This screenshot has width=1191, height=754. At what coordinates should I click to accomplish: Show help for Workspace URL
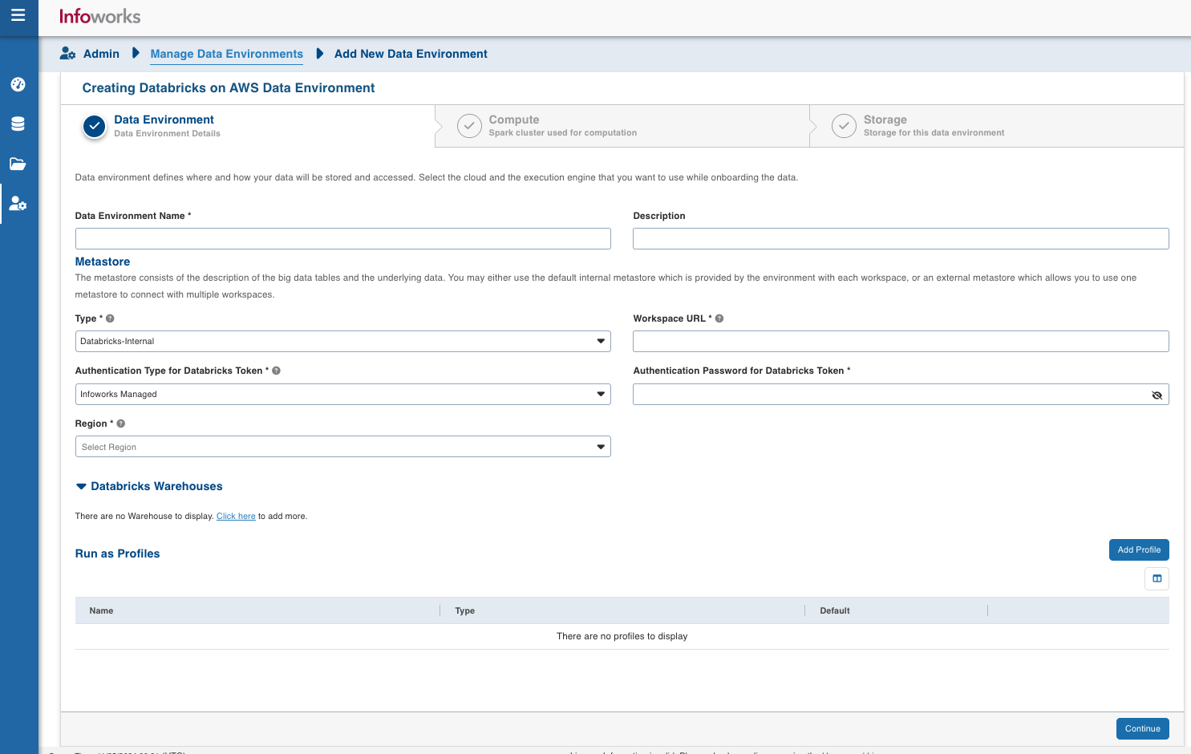(x=719, y=318)
